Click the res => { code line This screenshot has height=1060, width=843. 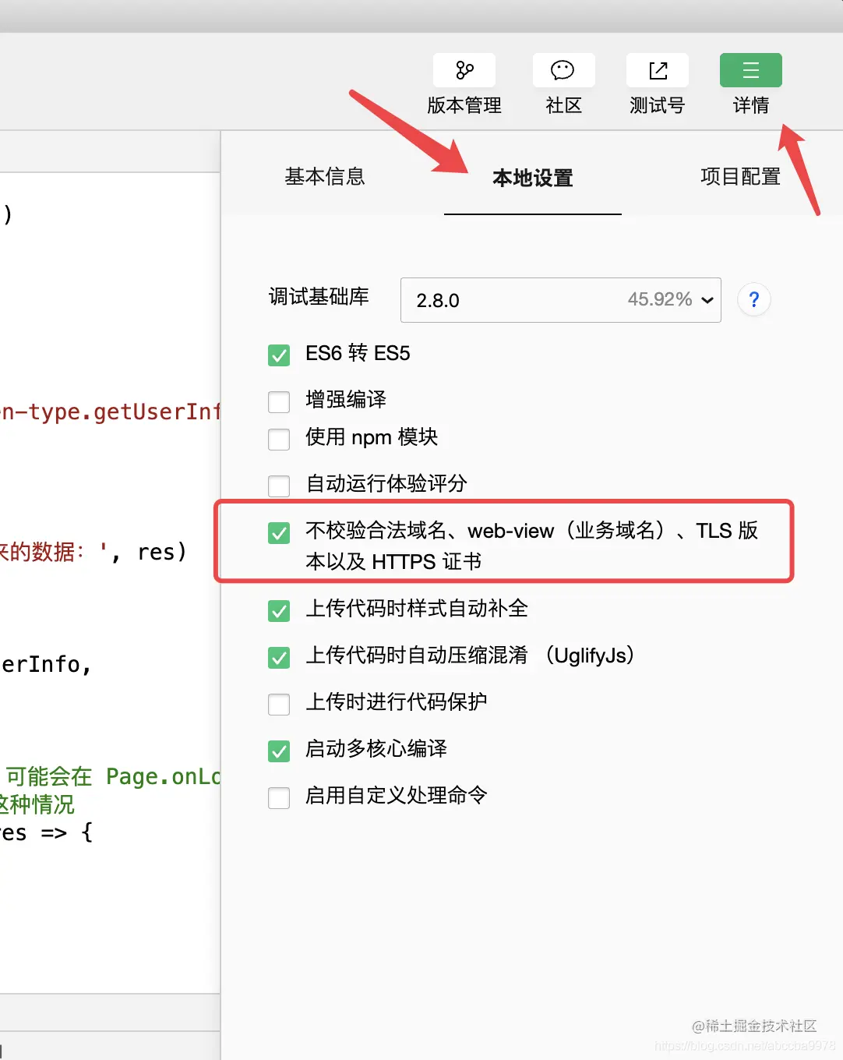pyautogui.click(x=47, y=832)
